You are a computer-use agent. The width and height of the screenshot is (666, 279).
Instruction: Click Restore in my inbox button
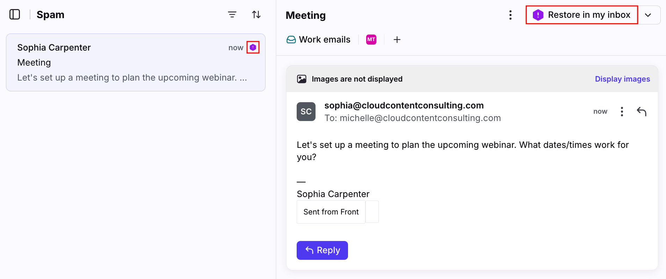pos(582,15)
